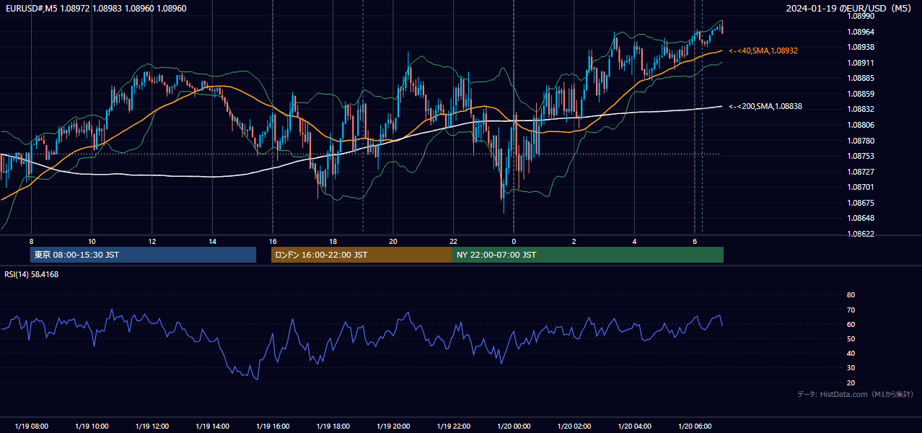922x433 pixels.
Task: Click hour label 14 under price chart
Action: 212,241
